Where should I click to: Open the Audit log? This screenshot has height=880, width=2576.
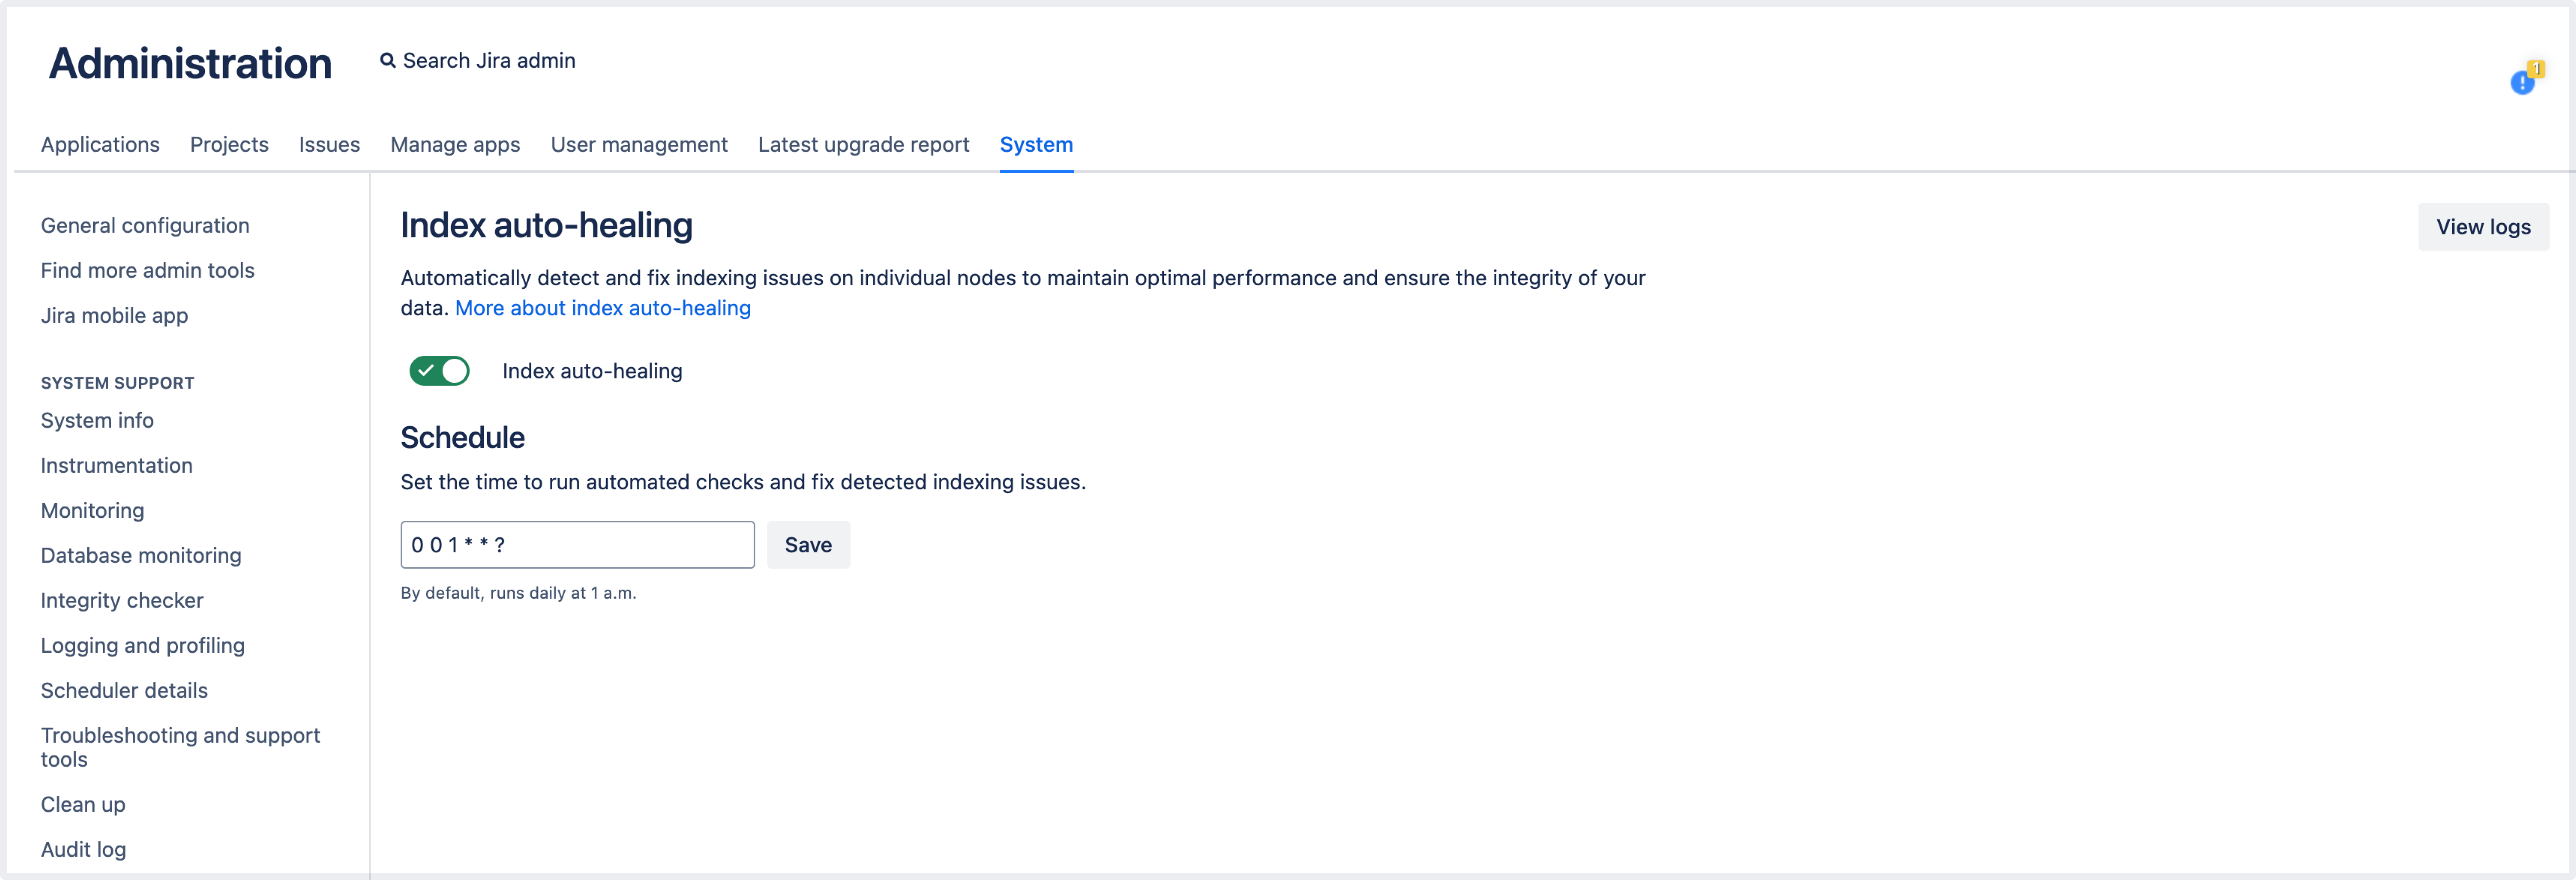pos(83,849)
